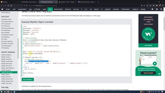
Task: Click the Run example button
Action: (x=28, y=80)
